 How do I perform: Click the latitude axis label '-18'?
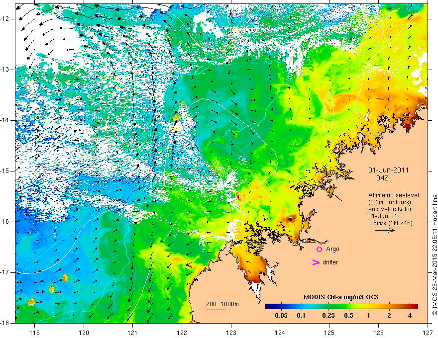(x=5, y=323)
